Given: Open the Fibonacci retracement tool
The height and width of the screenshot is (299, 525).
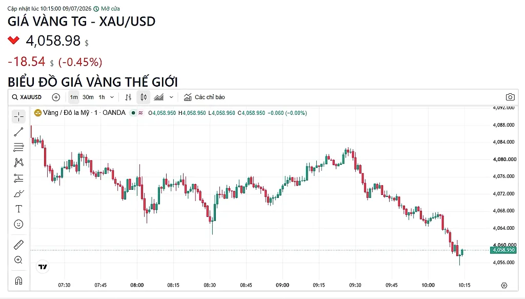Looking at the screenshot, I should point(19,147).
